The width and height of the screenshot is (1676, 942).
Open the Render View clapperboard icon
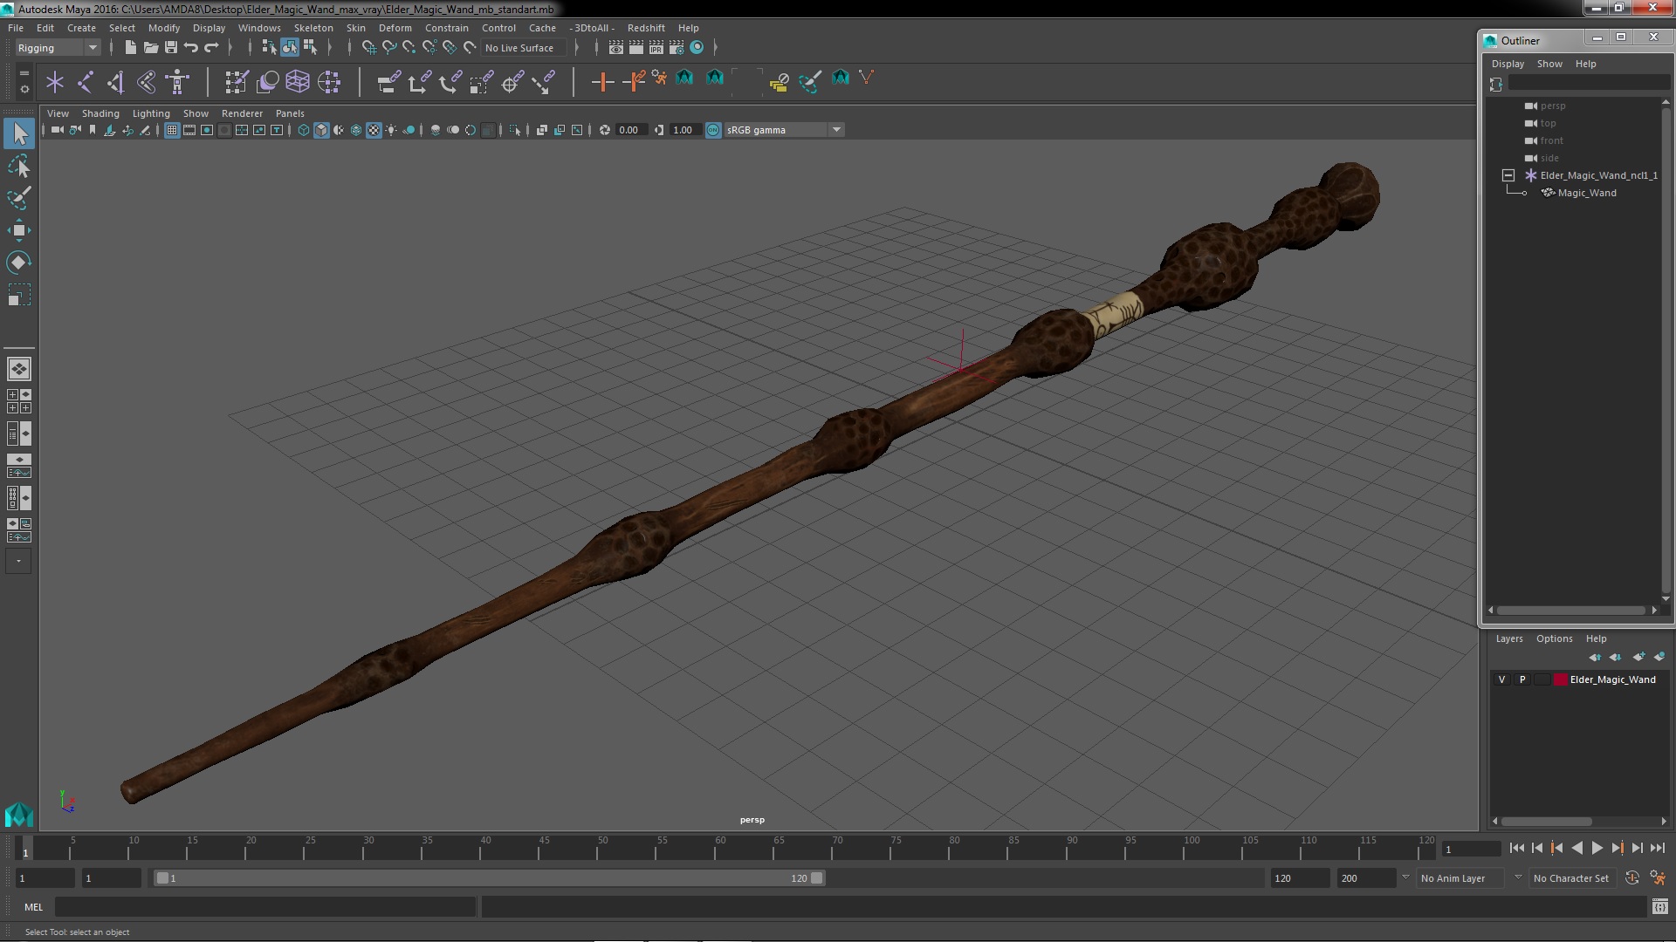click(616, 47)
